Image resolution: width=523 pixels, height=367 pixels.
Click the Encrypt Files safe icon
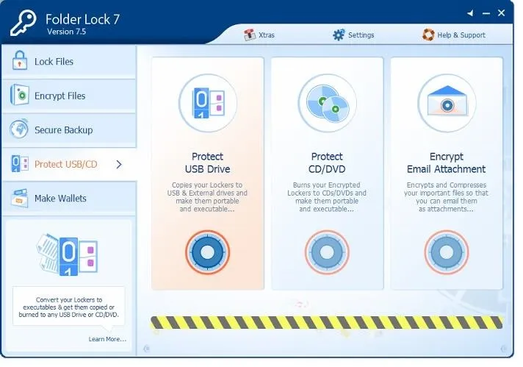19,95
